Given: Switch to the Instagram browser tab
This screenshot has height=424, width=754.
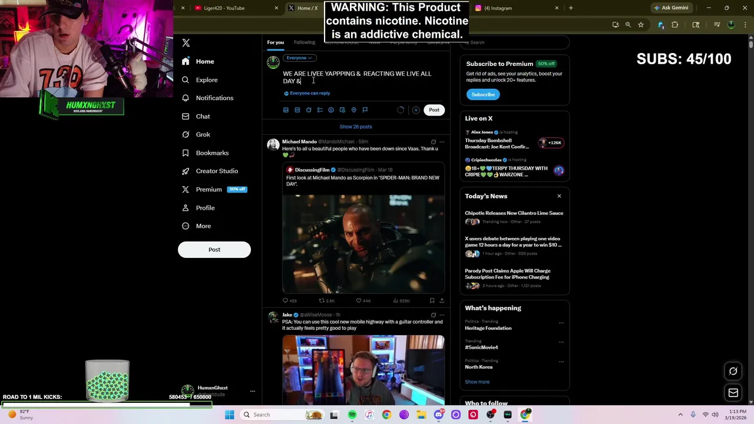Looking at the screenshot, I should pos(515,8).
